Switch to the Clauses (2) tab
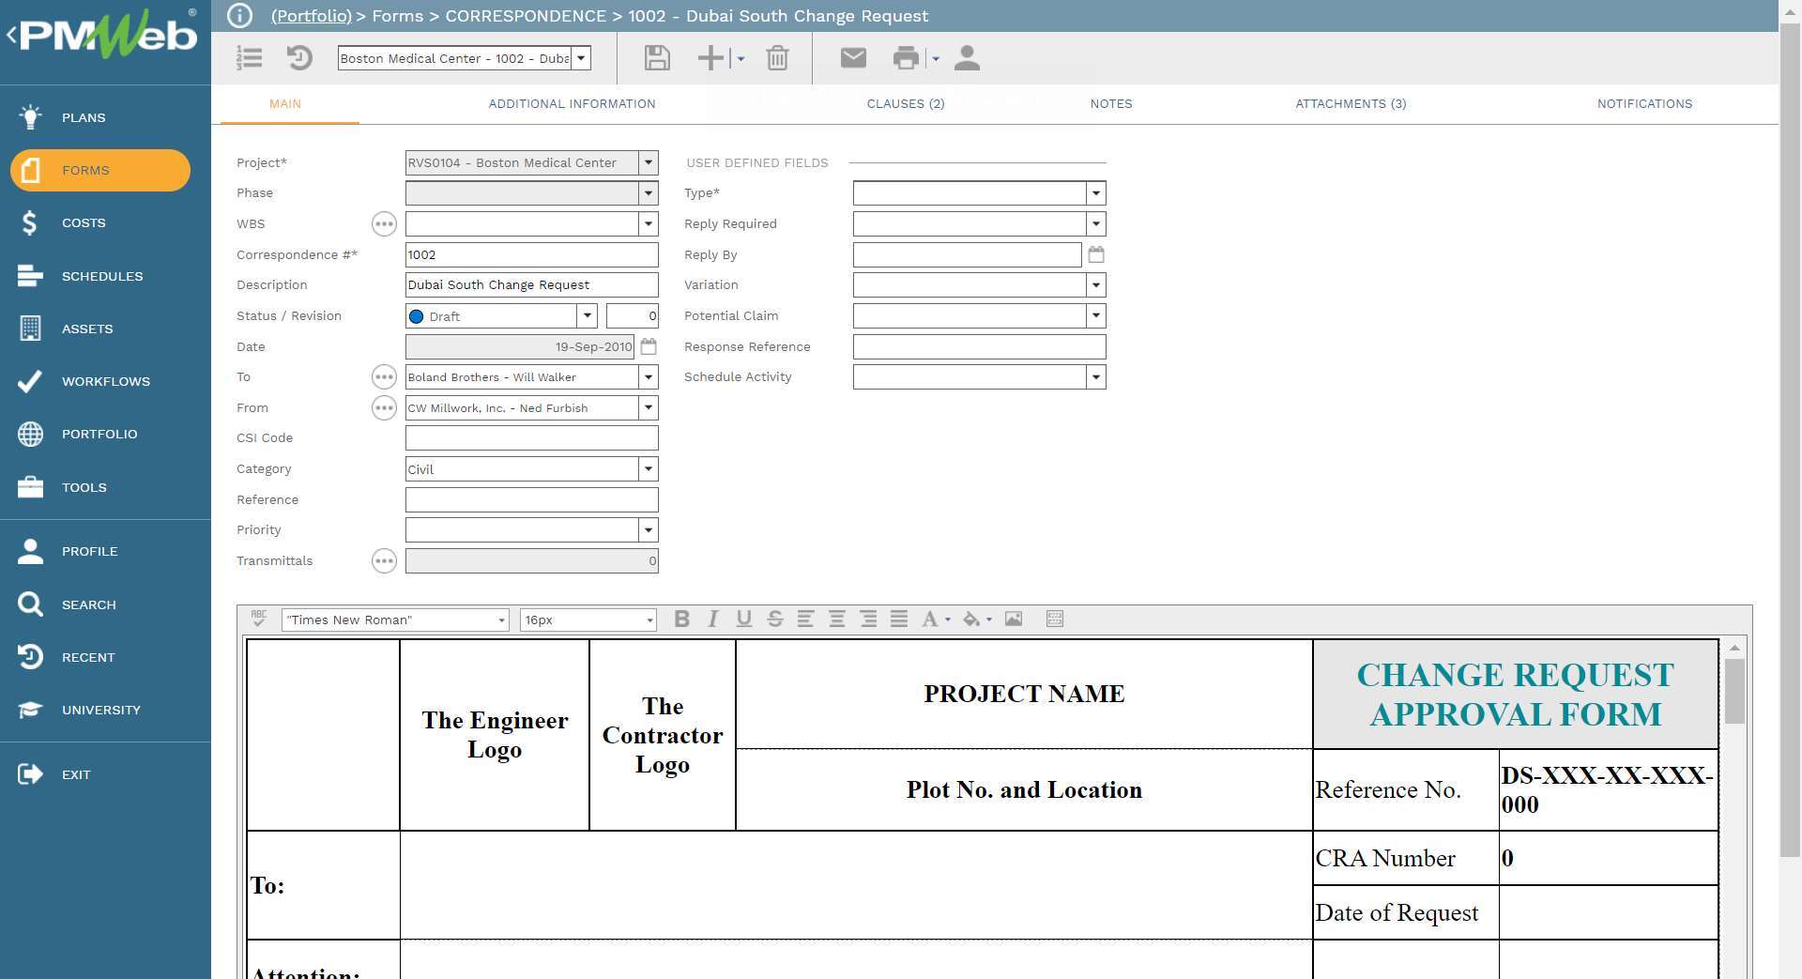The height and width of the screenshot is (979, 1802). click(x=905, y=104)
